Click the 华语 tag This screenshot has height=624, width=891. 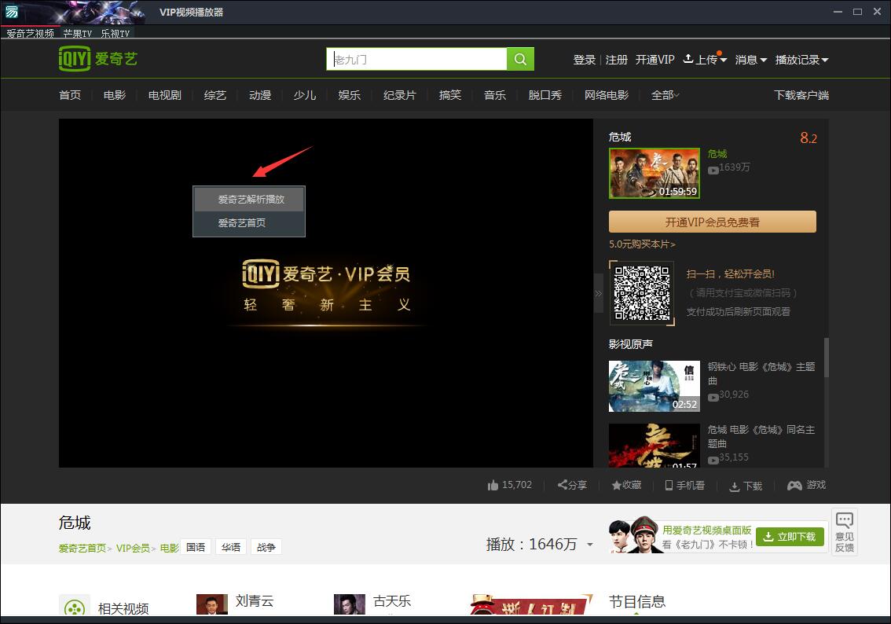click(x=231, y=547)
